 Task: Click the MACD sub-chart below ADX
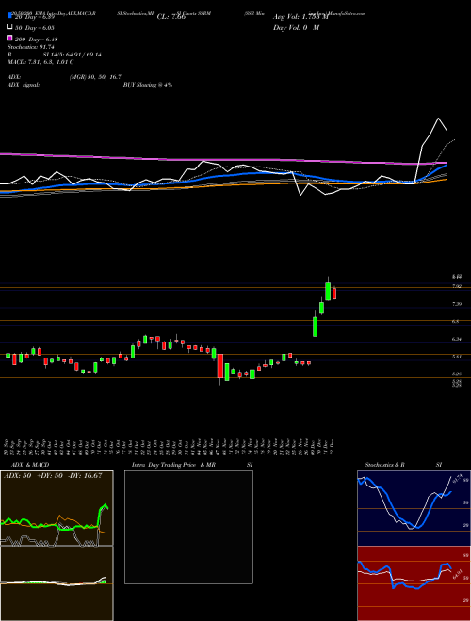(57, 583)
